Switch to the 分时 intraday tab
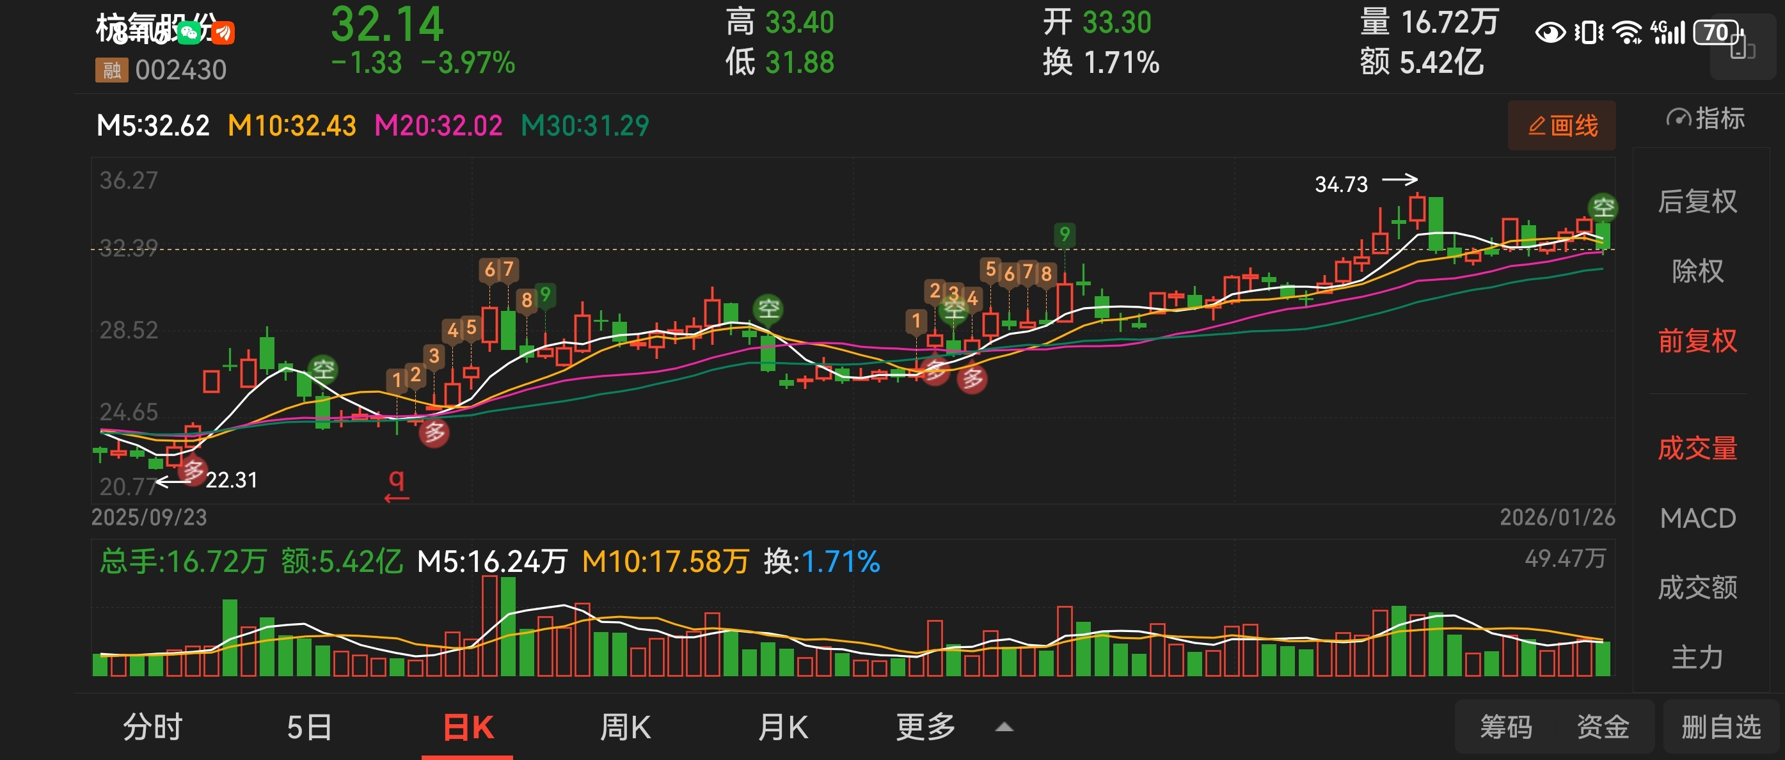The height and width of the screenshot is (760, 1785). (x=152, y=727)
